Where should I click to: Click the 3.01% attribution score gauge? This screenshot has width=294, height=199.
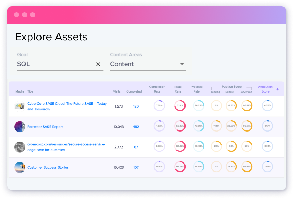pyautogui.click(x=267, y=146)
